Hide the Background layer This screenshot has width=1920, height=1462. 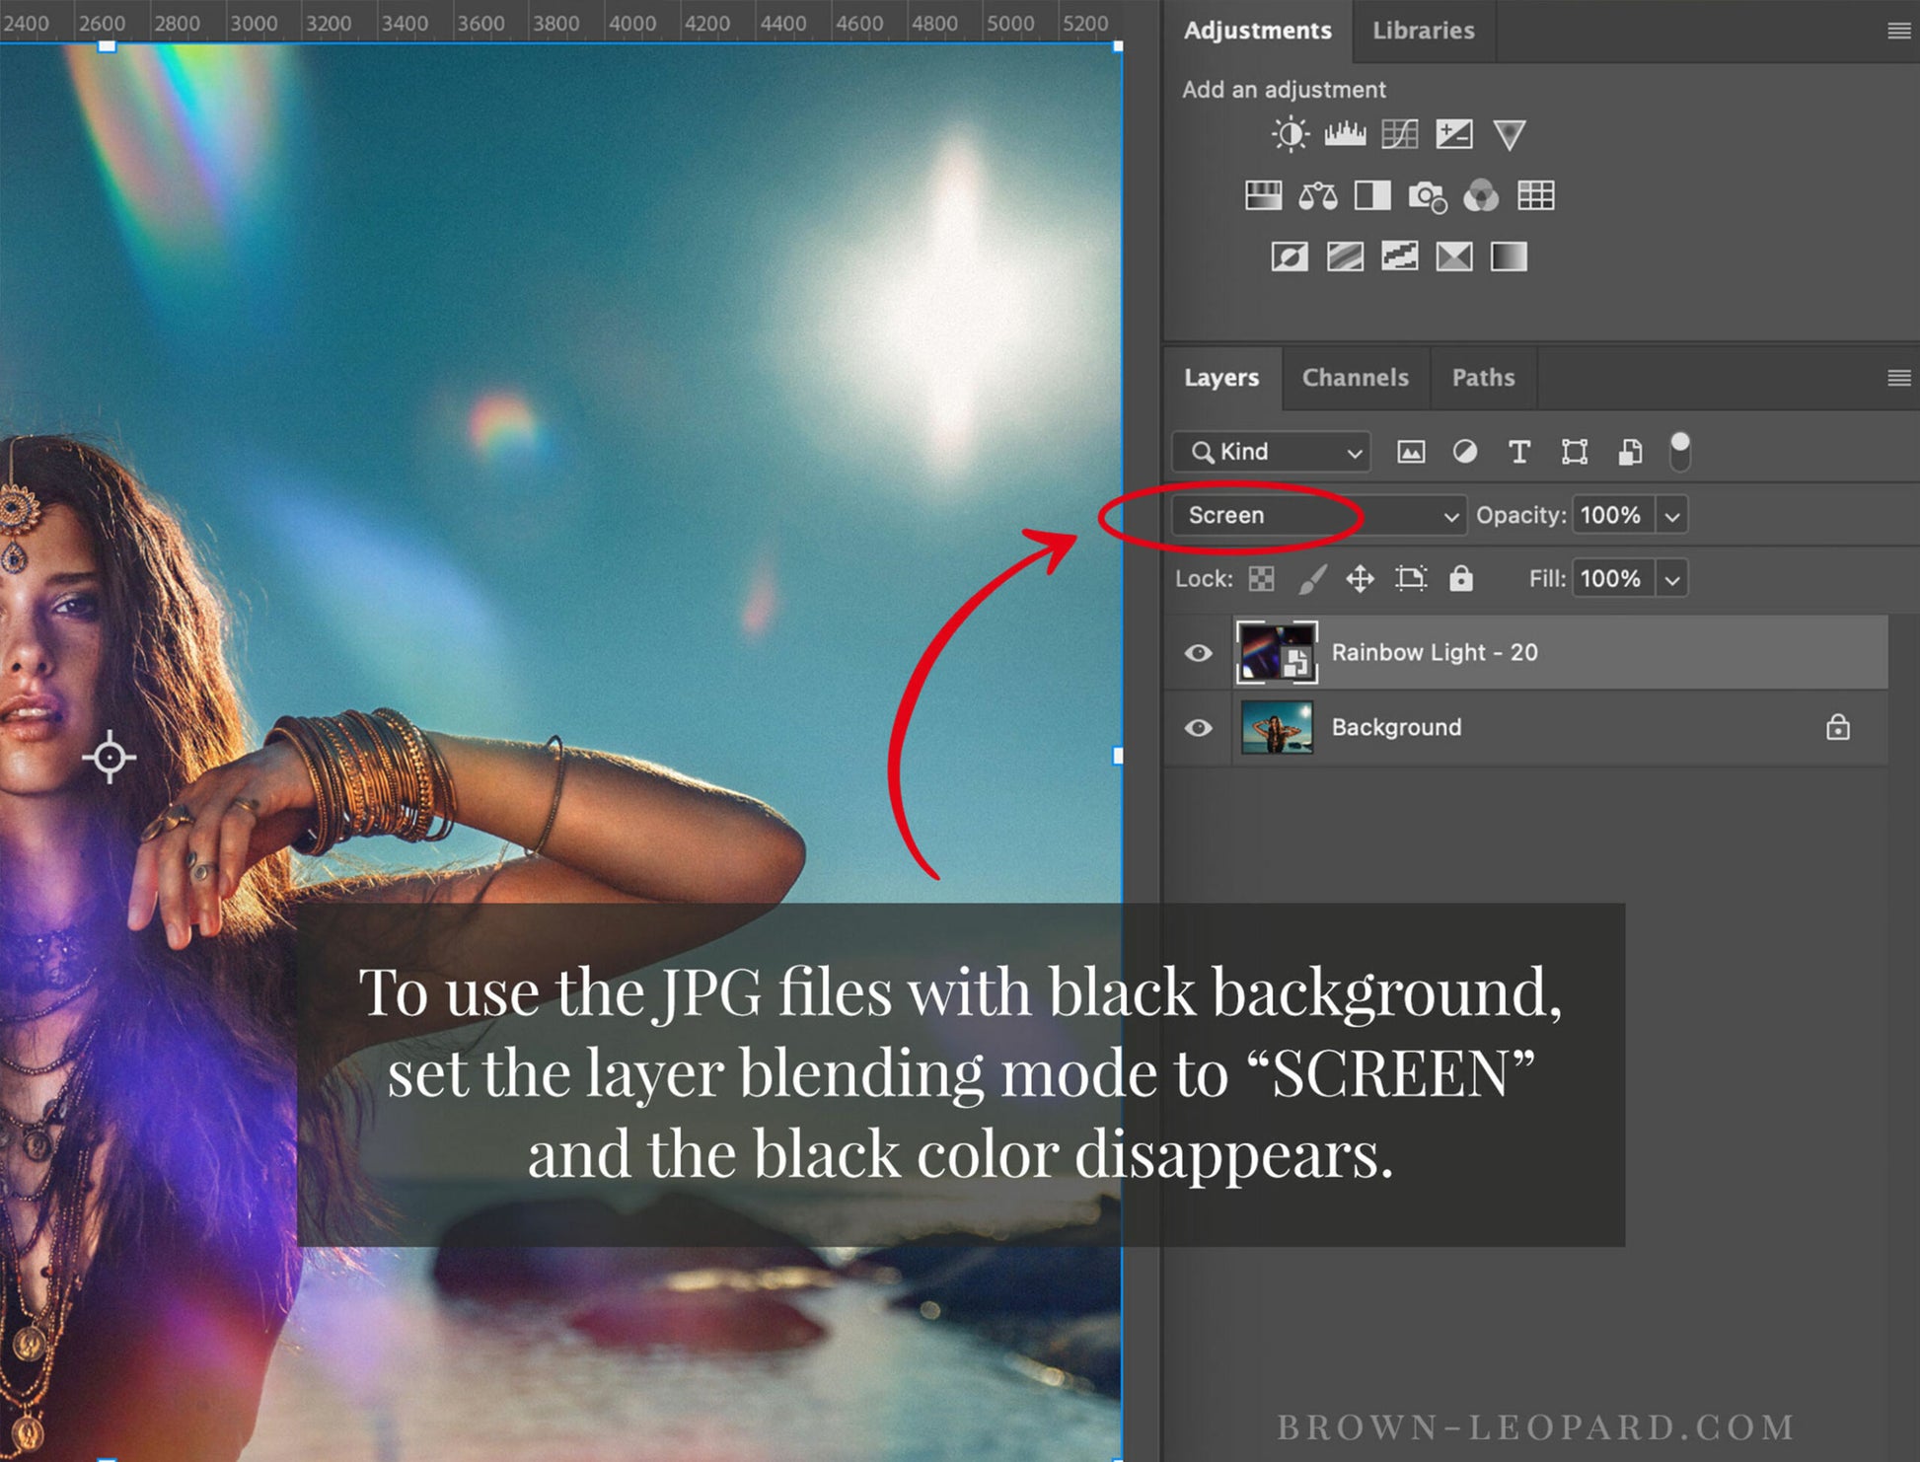click(x=1198, y=728)
